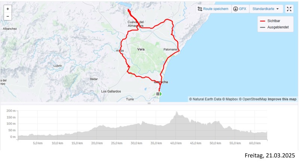Click the route icon beside Route speichern

pos(200,9)
